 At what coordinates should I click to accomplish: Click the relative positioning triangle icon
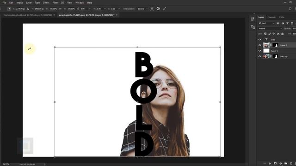(x=28, y=9)
